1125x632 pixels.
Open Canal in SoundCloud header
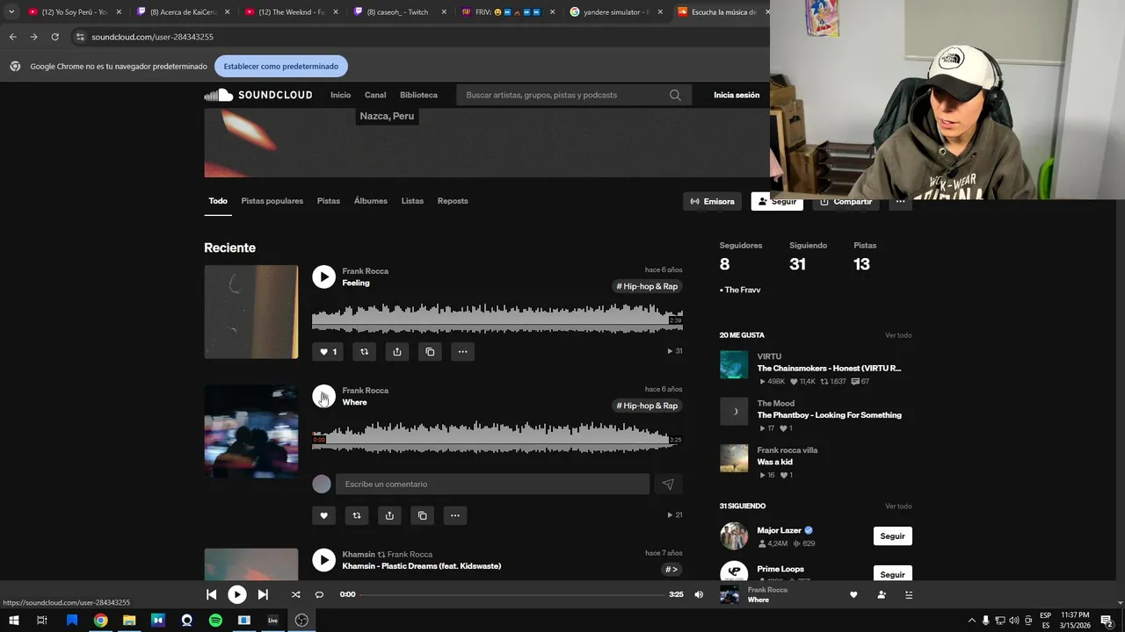375,95
